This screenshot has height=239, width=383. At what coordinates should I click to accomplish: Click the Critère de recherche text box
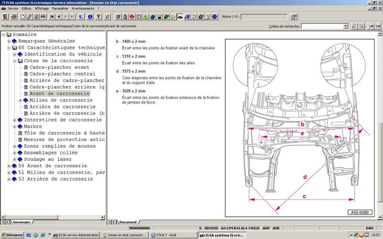[322, 26]
